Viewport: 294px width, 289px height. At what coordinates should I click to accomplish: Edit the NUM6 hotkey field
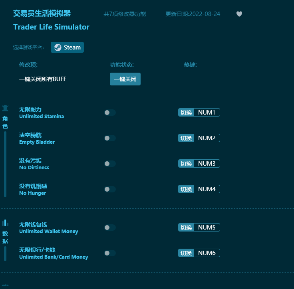click(207, 253)
